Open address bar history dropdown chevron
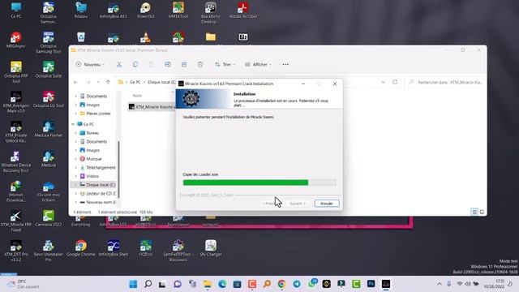This screenshot has width=519, height=292. tap(383, 82)
